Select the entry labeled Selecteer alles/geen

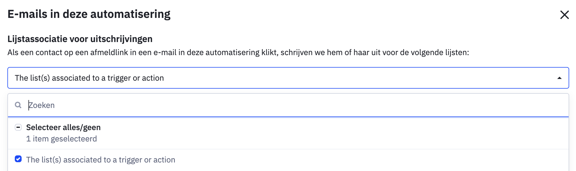tap(63, 127)
